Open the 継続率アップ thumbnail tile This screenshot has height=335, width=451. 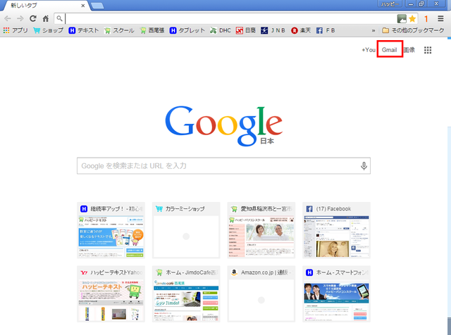pyautogui.click(x=111, y=230)
